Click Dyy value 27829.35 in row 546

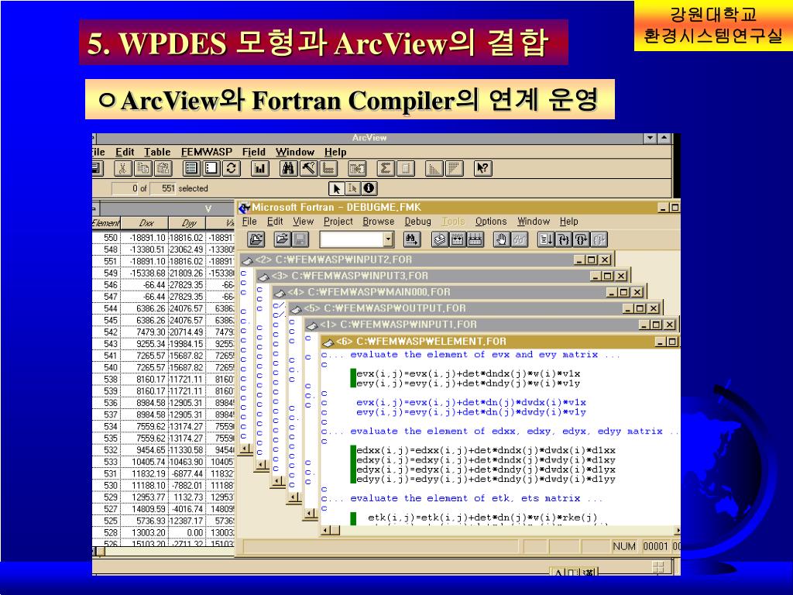[186, 285]
